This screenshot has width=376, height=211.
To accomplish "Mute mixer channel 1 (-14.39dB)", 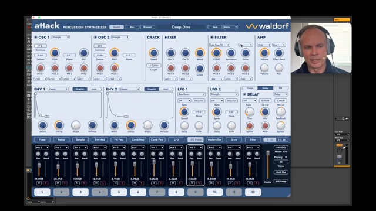I will click(x=39, y=183).
